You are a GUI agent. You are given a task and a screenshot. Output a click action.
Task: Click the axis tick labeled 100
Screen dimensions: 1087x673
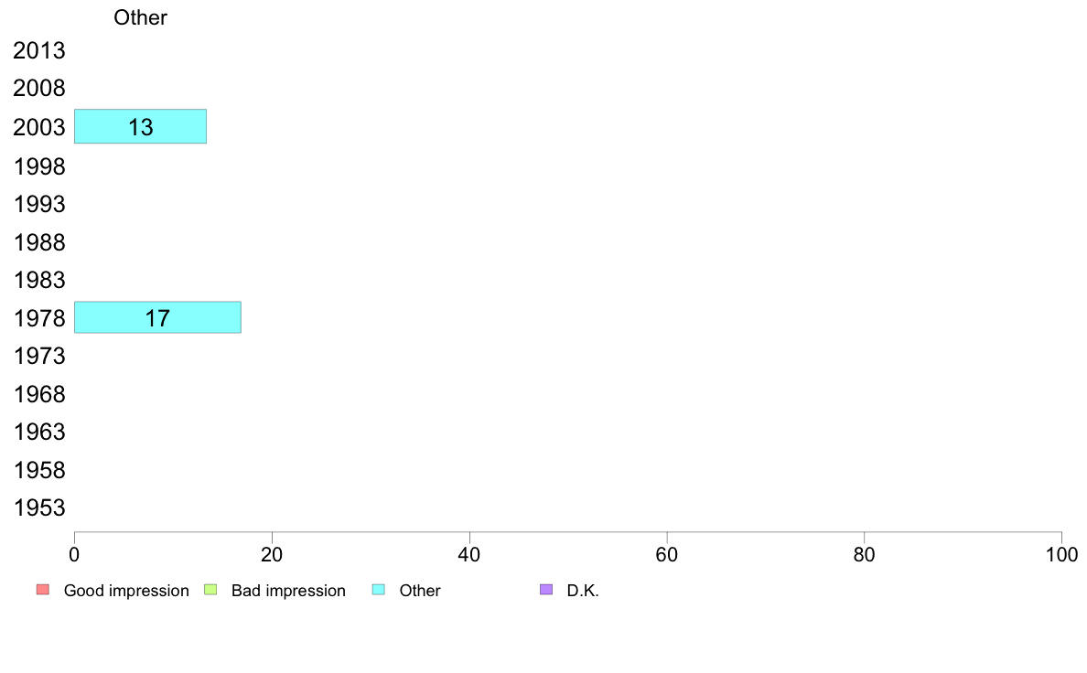tap(1061, 554)
